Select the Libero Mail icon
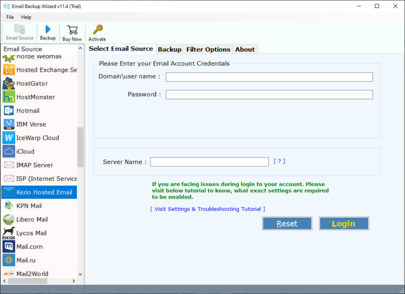 click(9, 219)
